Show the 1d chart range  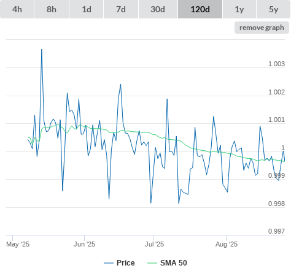coord(87,9)
